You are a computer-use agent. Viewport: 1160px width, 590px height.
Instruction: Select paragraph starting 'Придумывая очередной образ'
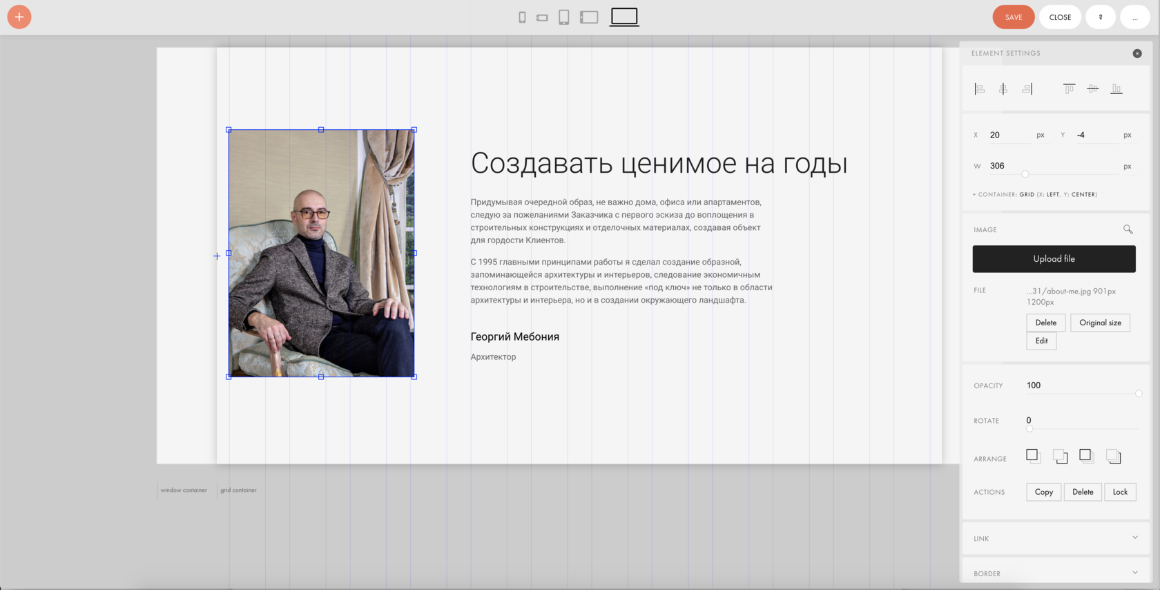point(616,221)
